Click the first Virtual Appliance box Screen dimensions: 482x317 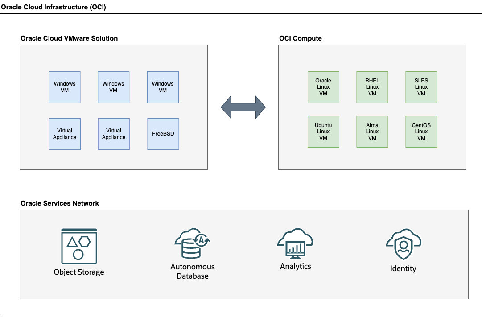pyautogui.click(x=65, y=134)
